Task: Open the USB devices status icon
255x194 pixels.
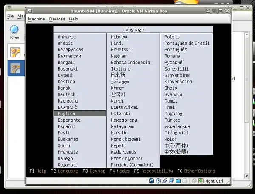Action: 165,181
